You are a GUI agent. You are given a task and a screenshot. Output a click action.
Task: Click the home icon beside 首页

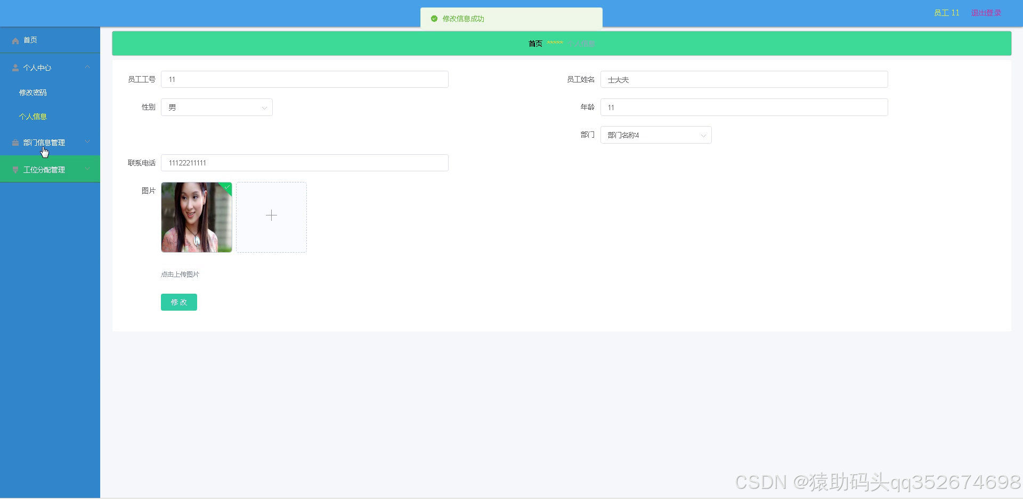[15, 40]
